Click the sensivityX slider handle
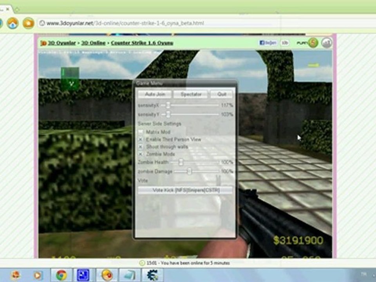376x282 pixels. [168, 105]
